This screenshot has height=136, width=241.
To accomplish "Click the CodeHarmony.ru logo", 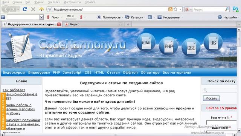I will (82, 45).
